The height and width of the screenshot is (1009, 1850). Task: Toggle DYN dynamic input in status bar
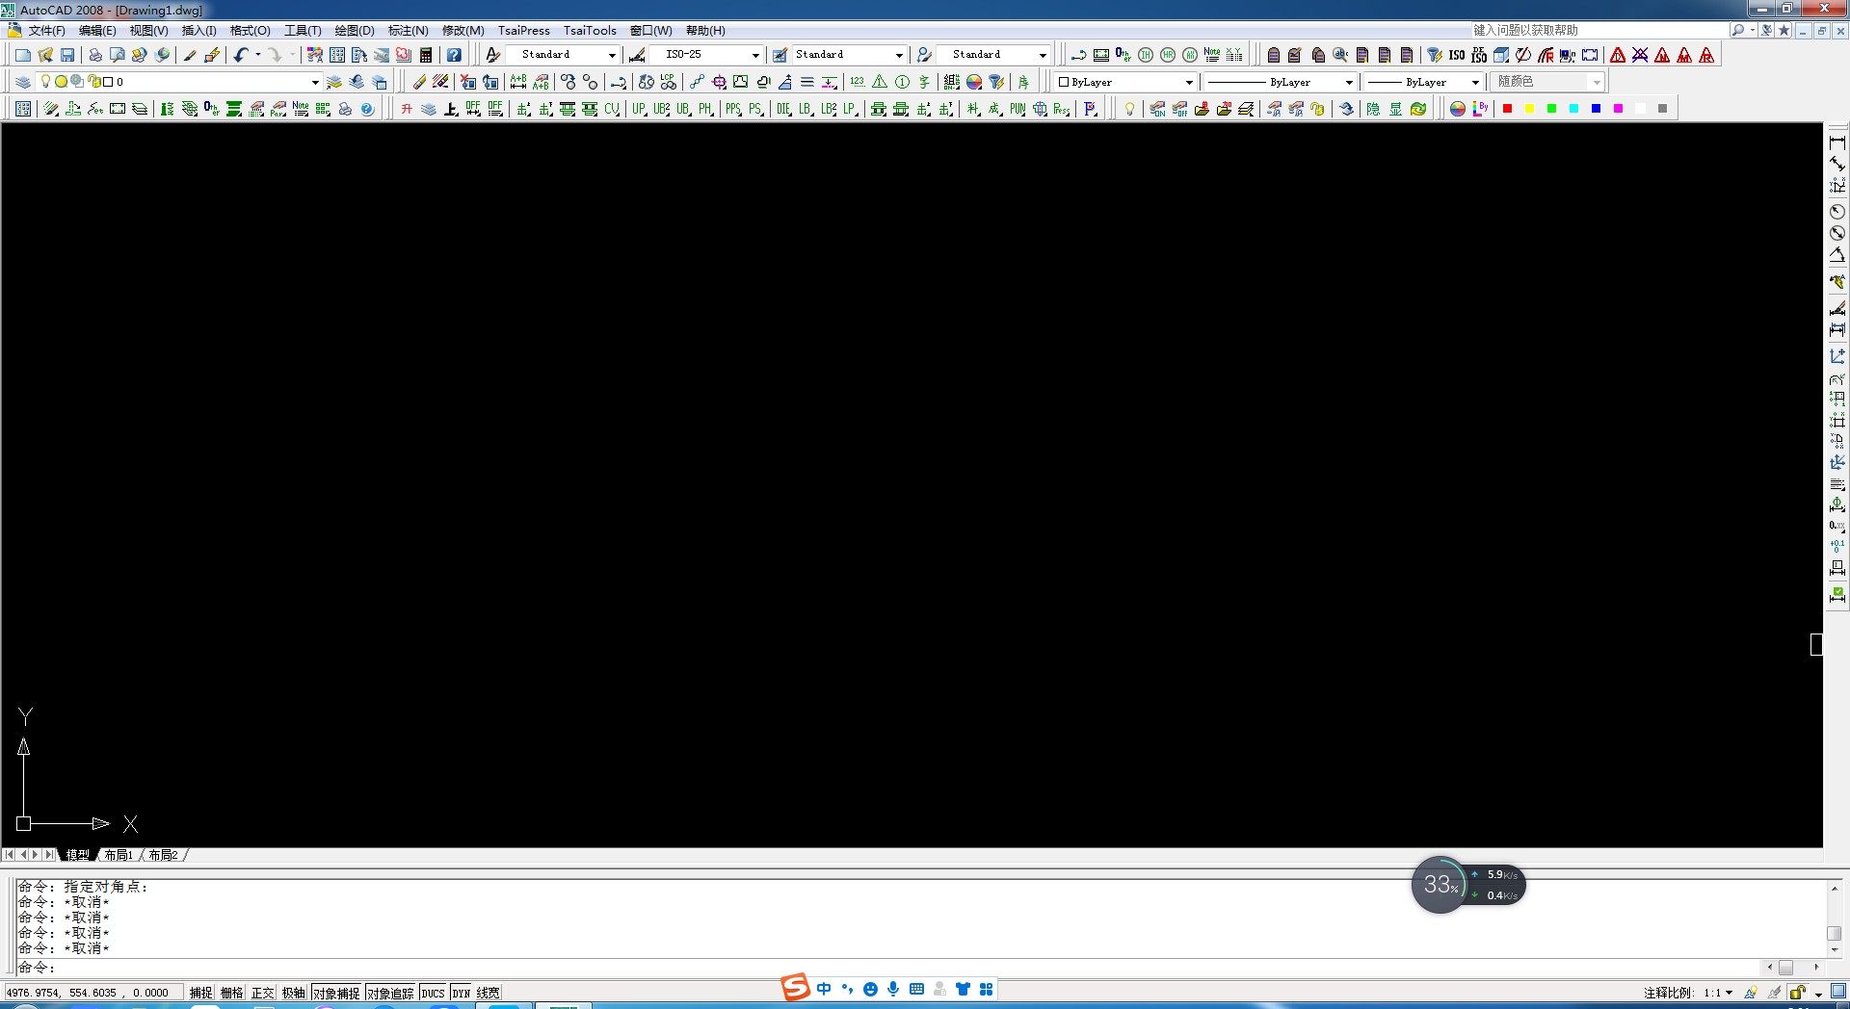(462, 993)
